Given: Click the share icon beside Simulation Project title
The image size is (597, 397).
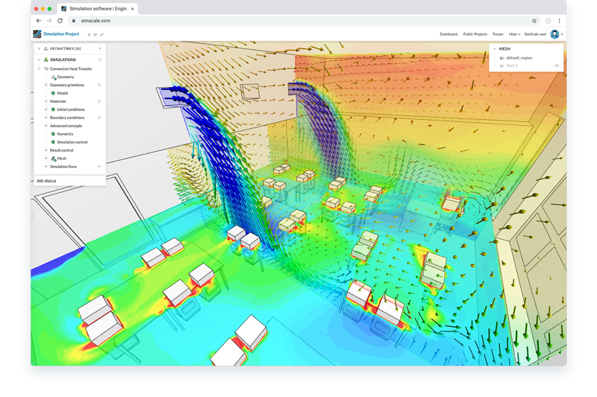Looking at the screenshot, I should coord(89,34).
